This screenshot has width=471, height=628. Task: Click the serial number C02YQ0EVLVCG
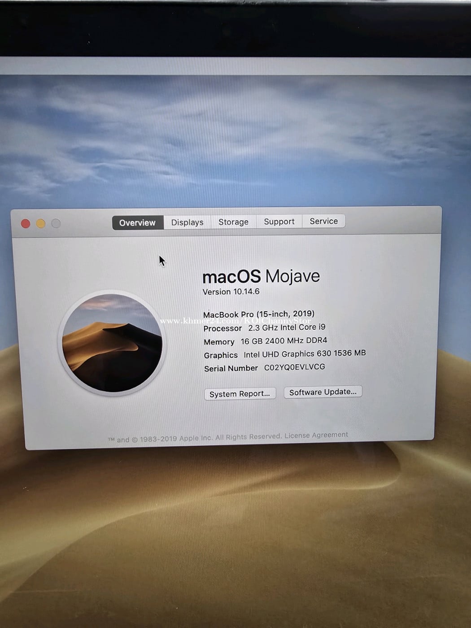point(294,367)
